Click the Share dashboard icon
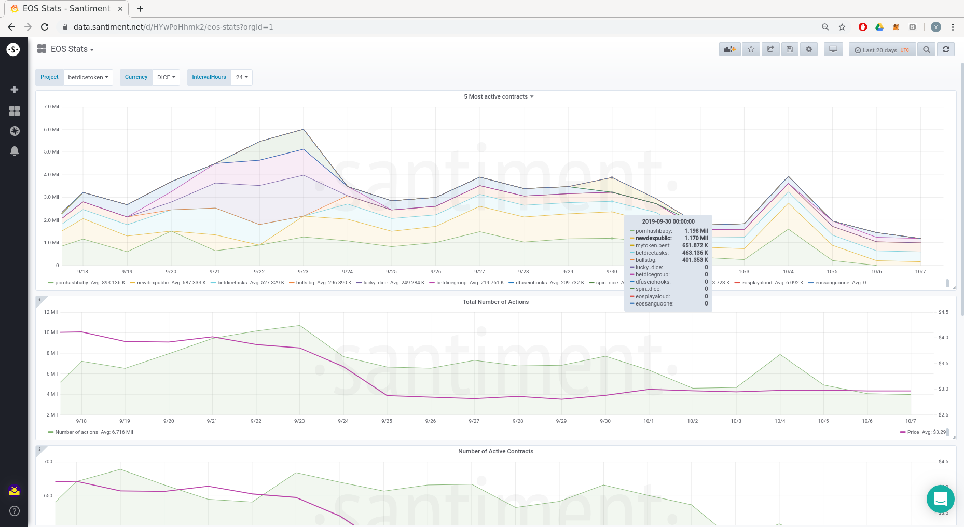 pos(770,49)
